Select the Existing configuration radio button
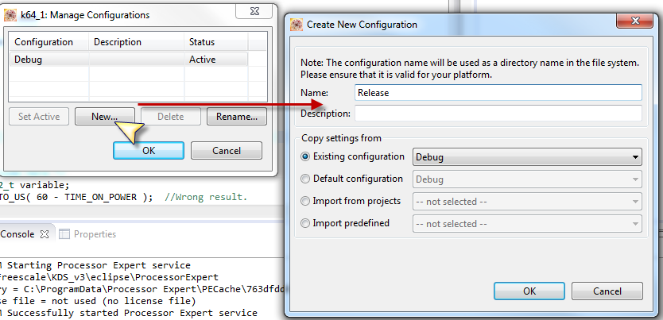The height and width of the screenshot is (320, 663). pos(306,157)
